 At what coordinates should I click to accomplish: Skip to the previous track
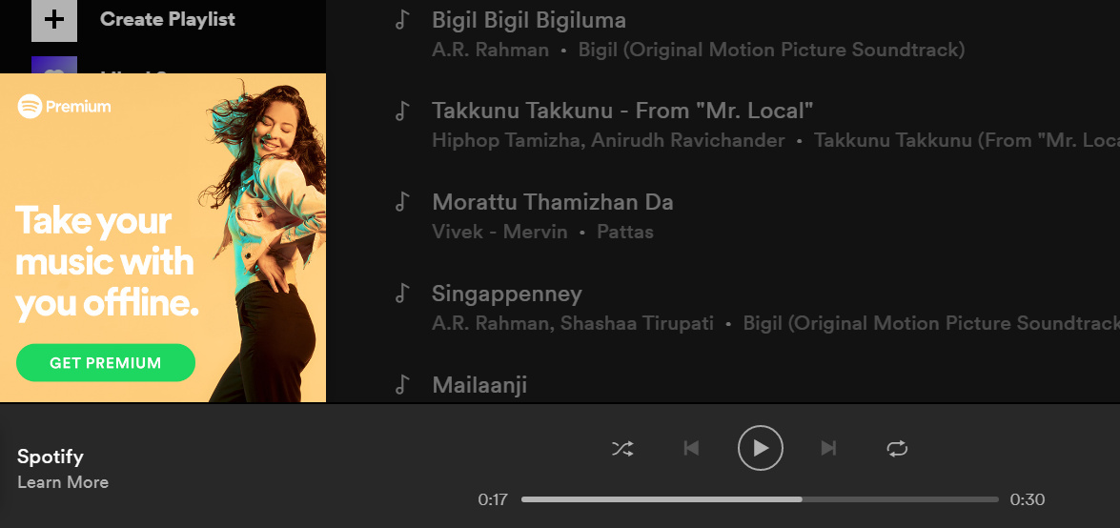691,448
